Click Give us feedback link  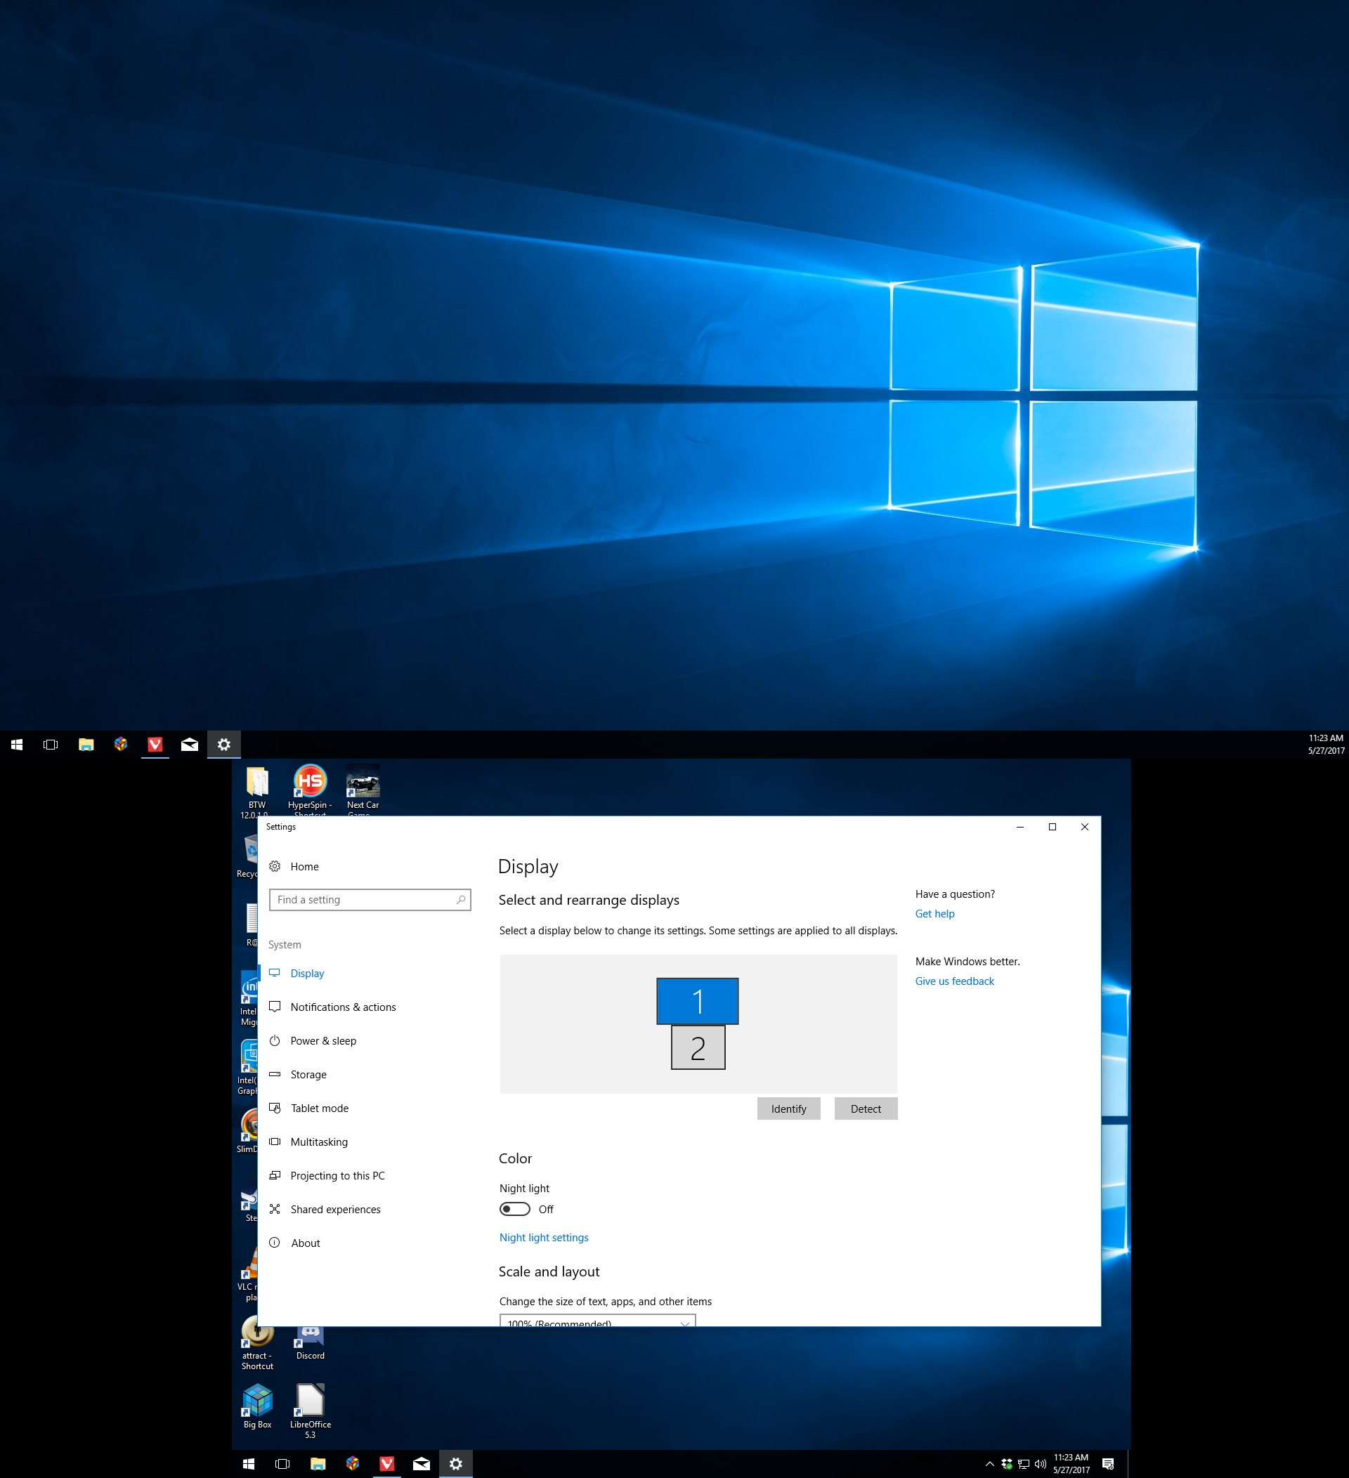click(x=955, y=981)
